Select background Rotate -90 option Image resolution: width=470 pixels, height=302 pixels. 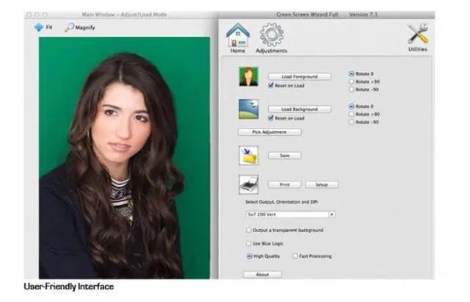point(351,122)
